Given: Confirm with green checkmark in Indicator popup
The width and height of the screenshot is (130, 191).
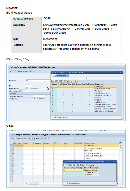Looking at the screenshot, I should coord(65,165).
